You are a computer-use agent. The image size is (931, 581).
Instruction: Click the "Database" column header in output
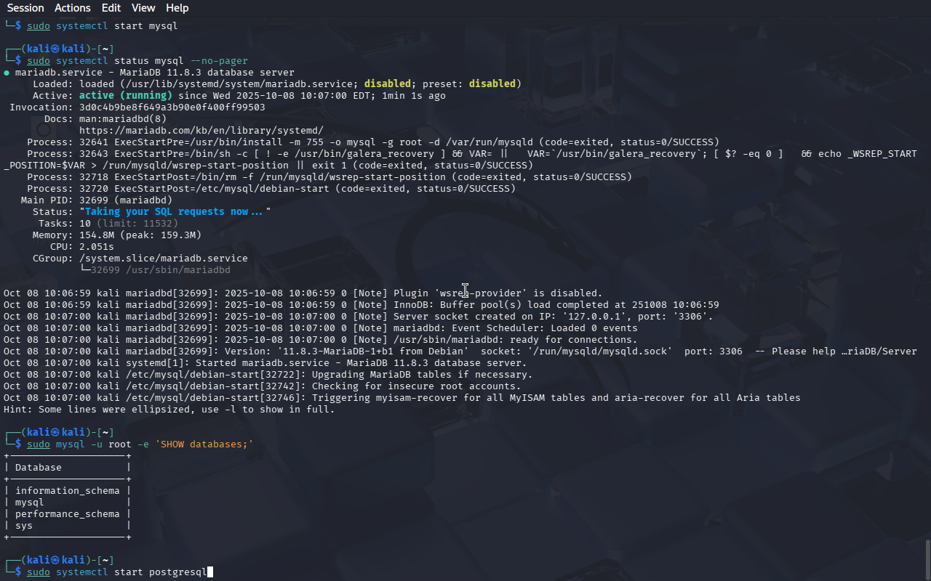tap(38, 467)
